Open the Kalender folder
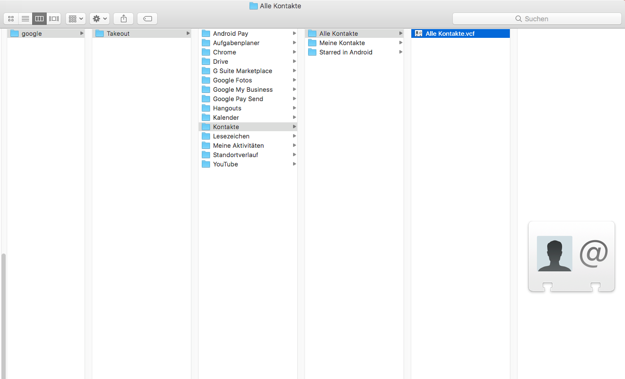Screen dimensions: 625x379 pyautogui.click(x=248, y=117)
